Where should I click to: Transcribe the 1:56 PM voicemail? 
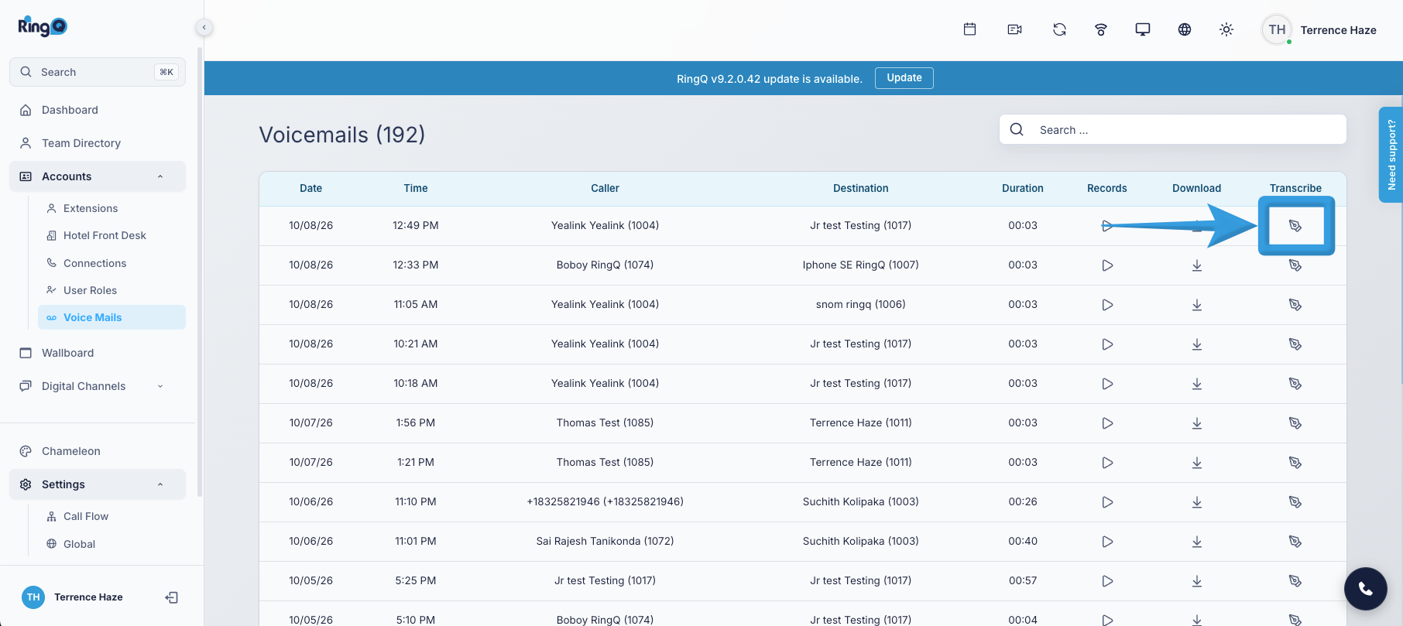pyautogui.click(x=1295, y=423)
